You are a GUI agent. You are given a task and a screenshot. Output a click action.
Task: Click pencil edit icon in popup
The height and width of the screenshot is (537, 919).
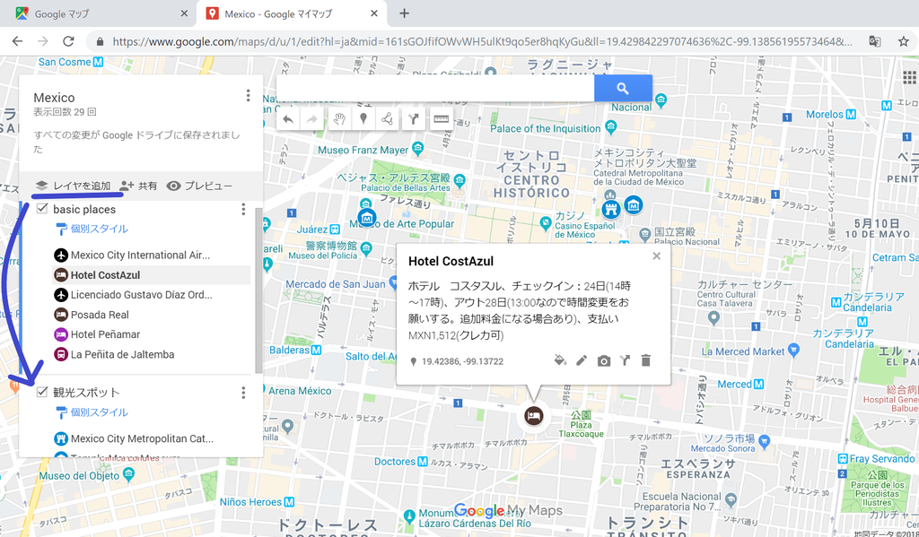[582, 360]
